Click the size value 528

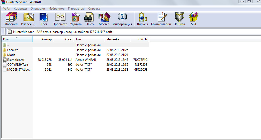pos(49,64)
